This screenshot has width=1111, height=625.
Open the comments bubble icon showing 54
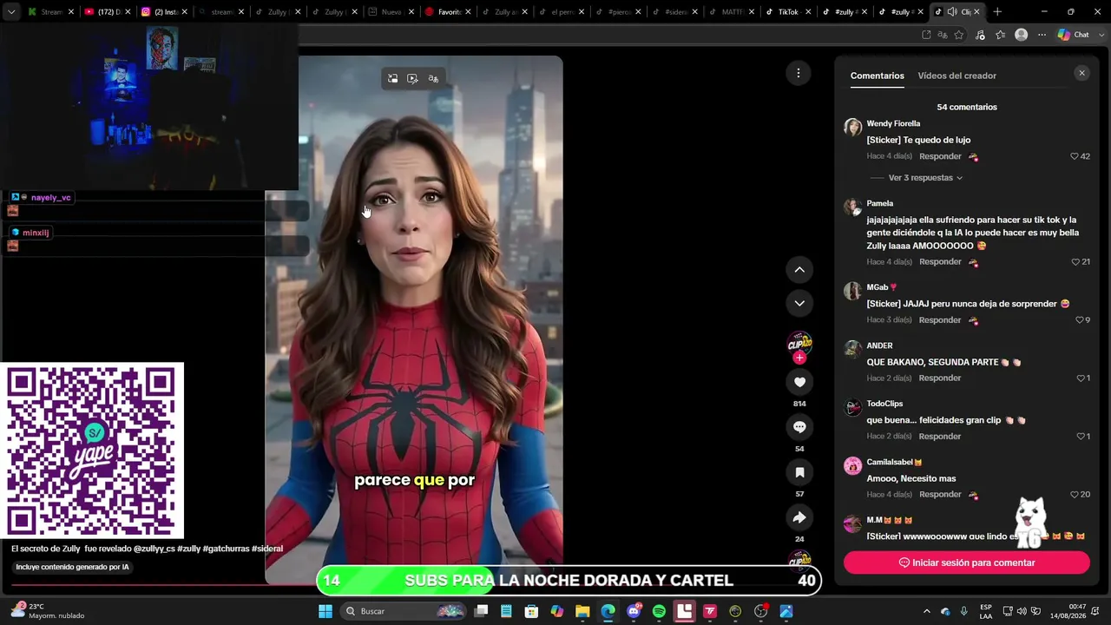coord(799,427)
